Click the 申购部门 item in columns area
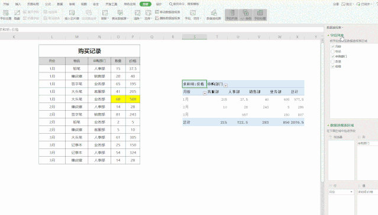The width and height of the screenshot is (378, 215). [367, 143]
